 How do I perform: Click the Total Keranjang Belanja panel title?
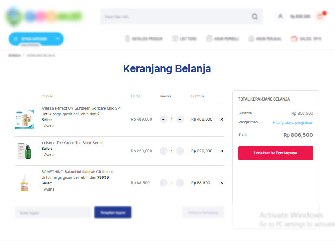(x=264, y=99)
